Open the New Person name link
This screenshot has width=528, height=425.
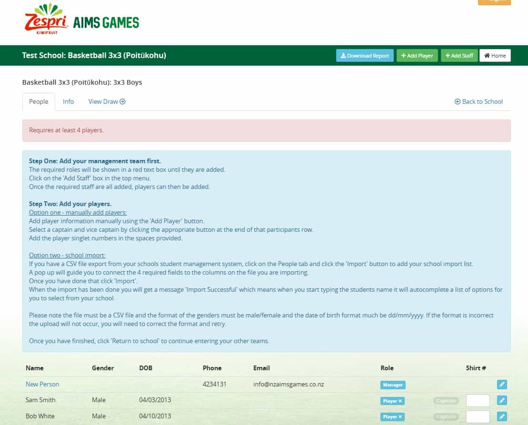click(42, 384)
